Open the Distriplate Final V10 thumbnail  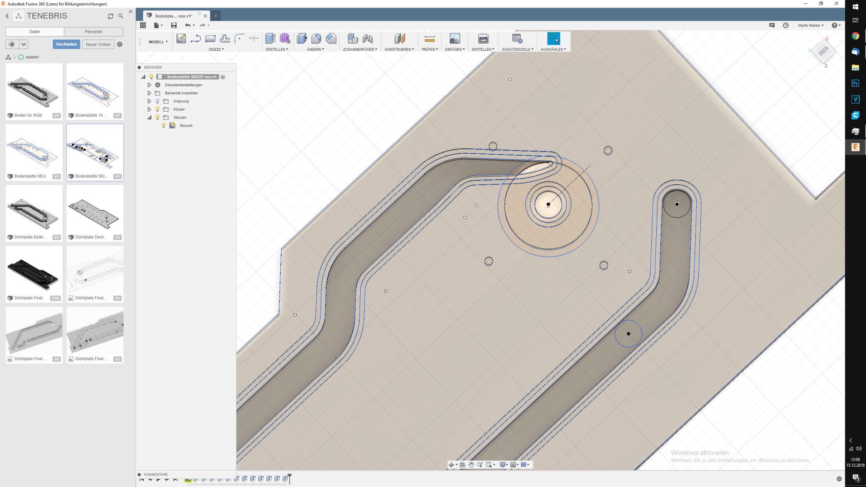(x=34, y=271)
